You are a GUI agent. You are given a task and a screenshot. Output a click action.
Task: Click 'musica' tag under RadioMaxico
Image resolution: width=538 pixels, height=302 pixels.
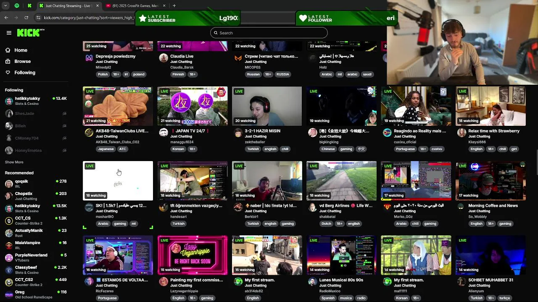coord(346,298)
